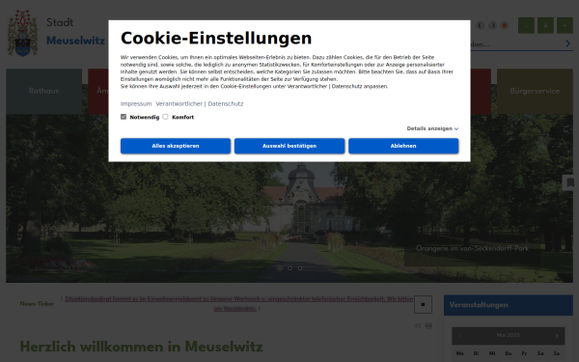Select the dark left-half contrast mode icon
The image size is (579, 362).
click(x=481, y=25)
